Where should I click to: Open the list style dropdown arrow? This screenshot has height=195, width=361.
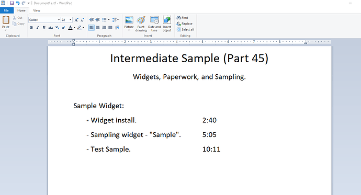point(109,20)
